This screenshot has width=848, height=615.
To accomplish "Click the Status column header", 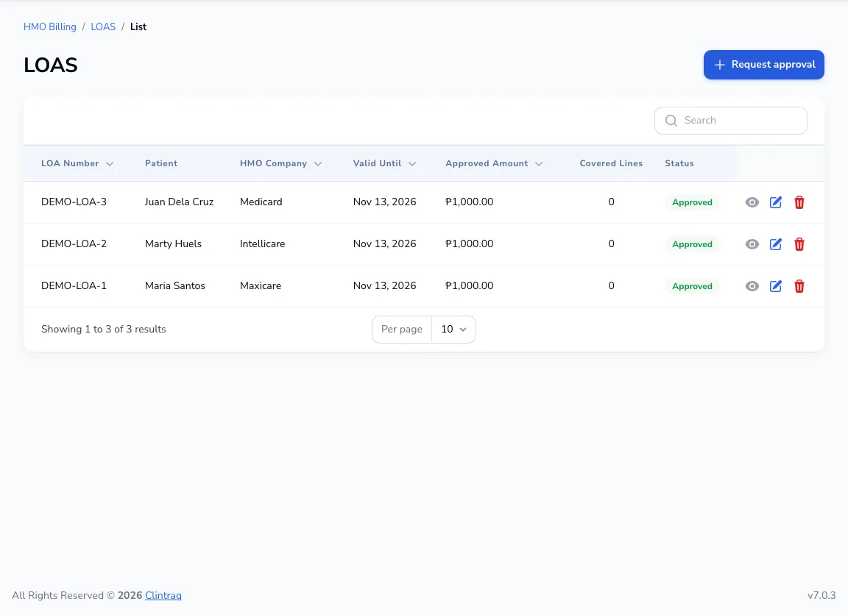I will 679,163.
